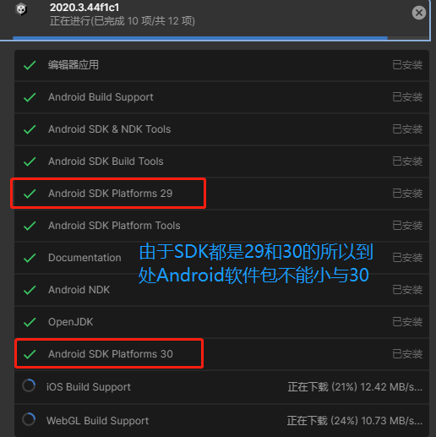
Task: Select the Android NDK module row
Action: pyautogui.click(x=221, y=290)
